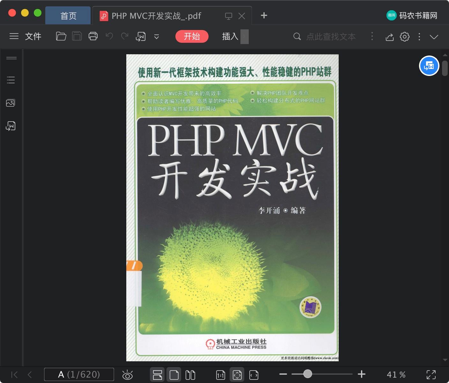This screenshot has width=449, height=383.
Task: Print the document with printer icon
Action: point(93,36)
